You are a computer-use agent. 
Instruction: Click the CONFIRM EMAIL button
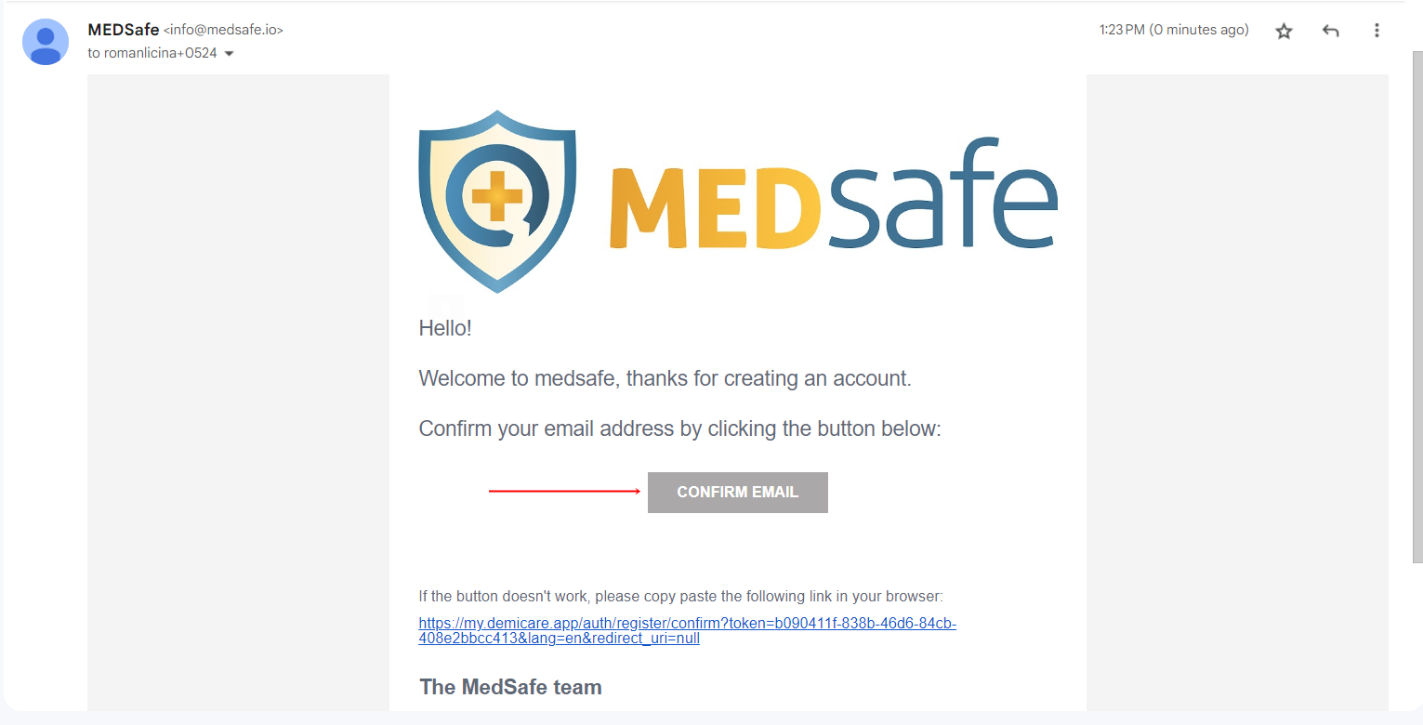point(738,493)
